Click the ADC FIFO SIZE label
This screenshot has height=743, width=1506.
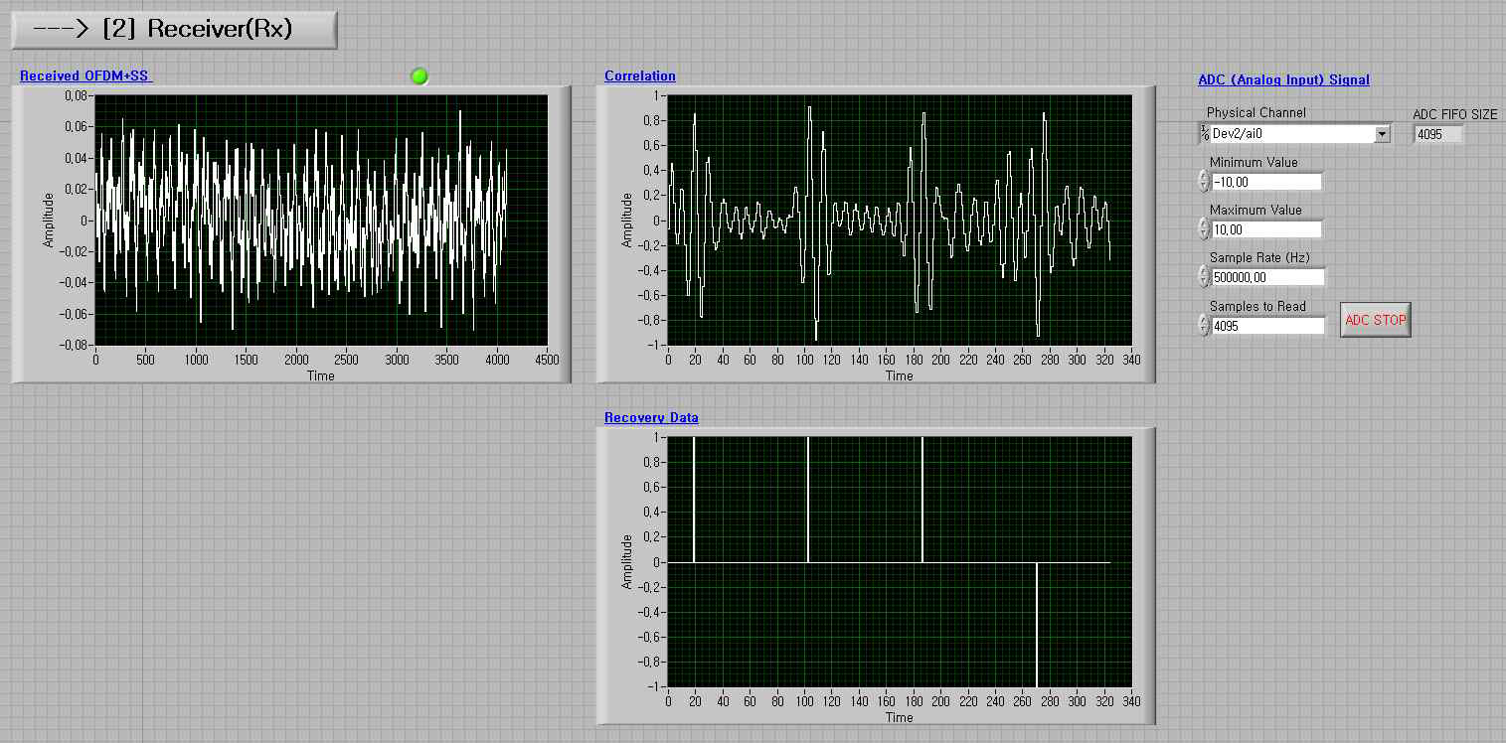click(x=1455, y=114)
